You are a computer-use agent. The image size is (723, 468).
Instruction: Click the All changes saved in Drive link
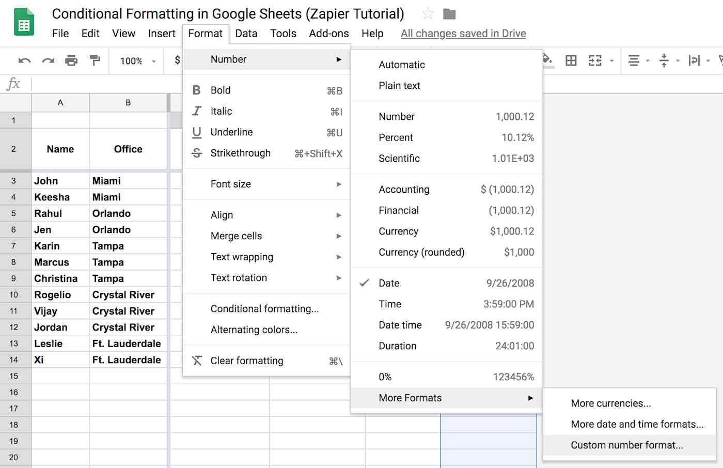tap(463, 33)
